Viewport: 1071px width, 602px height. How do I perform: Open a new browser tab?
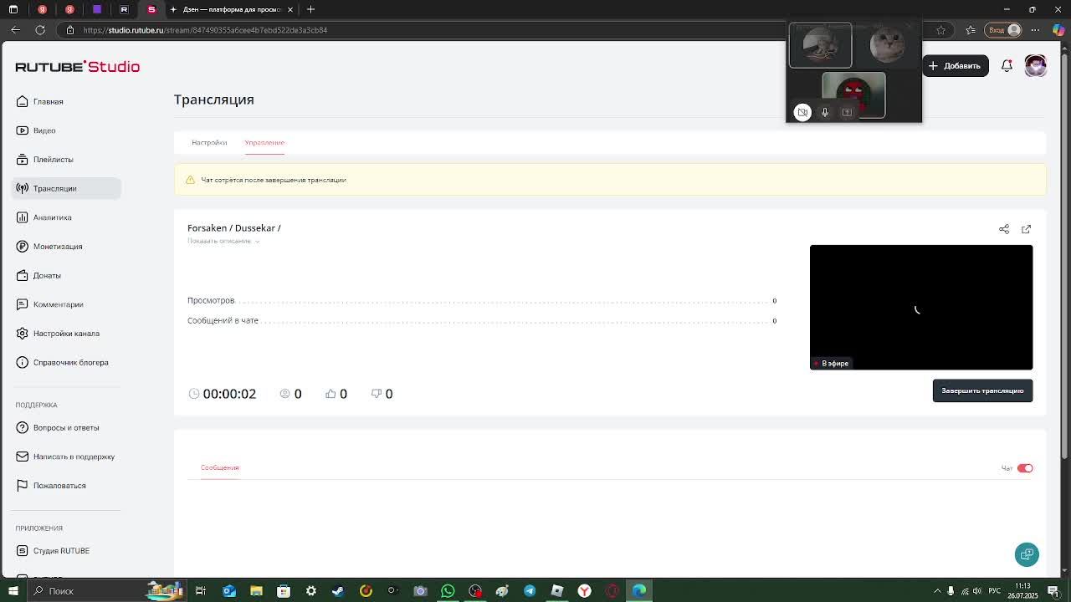tap(310, 9)
